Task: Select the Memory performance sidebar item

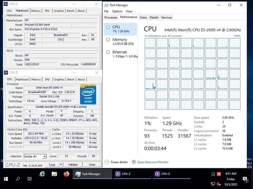Action: 120,42
